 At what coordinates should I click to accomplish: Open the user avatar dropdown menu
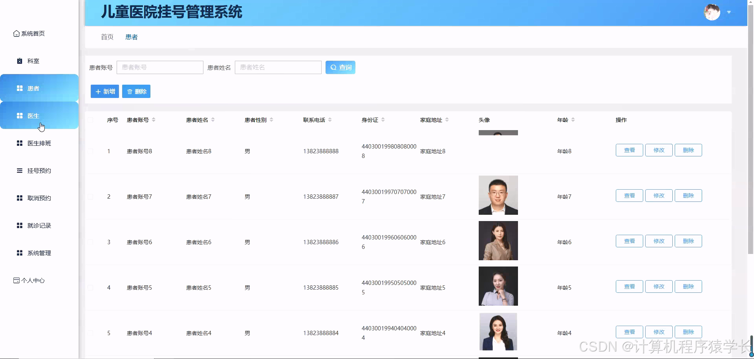tap(712, 12)
